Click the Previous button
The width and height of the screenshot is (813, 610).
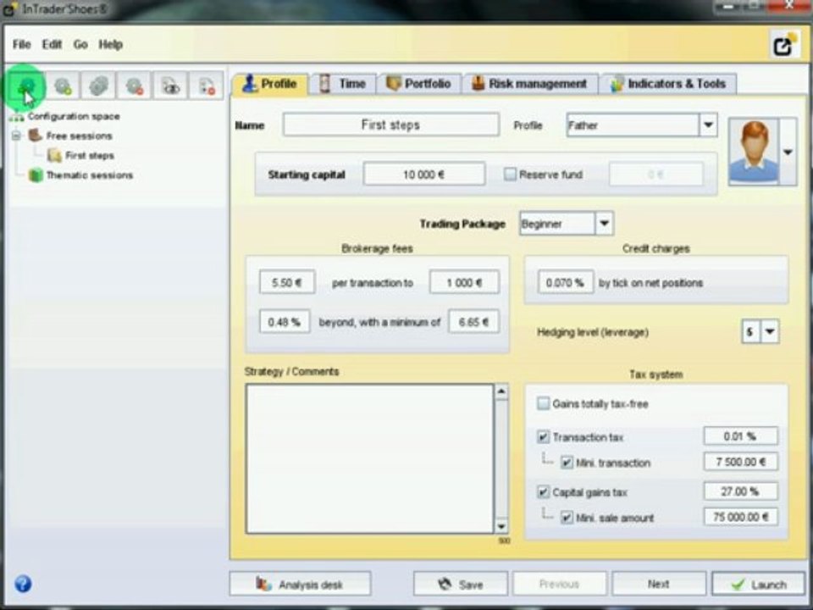tap(560, 585)
